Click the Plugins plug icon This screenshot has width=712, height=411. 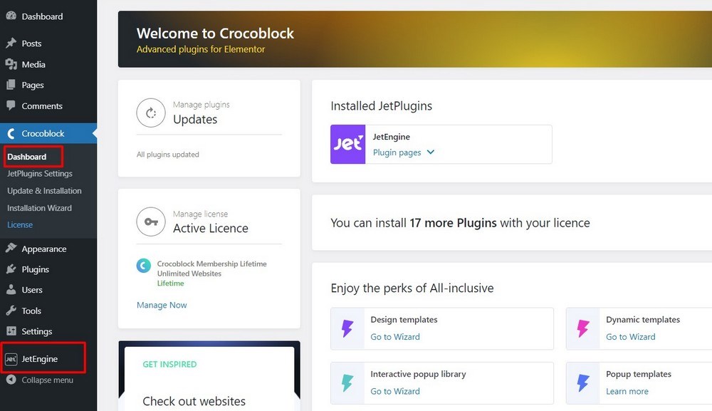(x=11, y=269)
